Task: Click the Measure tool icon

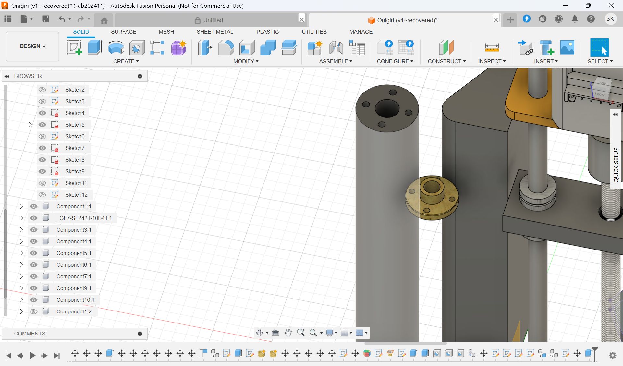Action: [492, 48]
